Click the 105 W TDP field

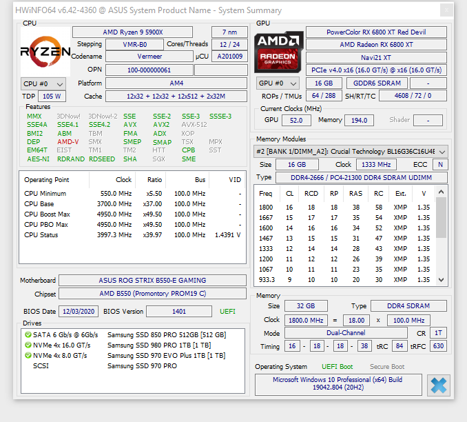click(52, 97)
